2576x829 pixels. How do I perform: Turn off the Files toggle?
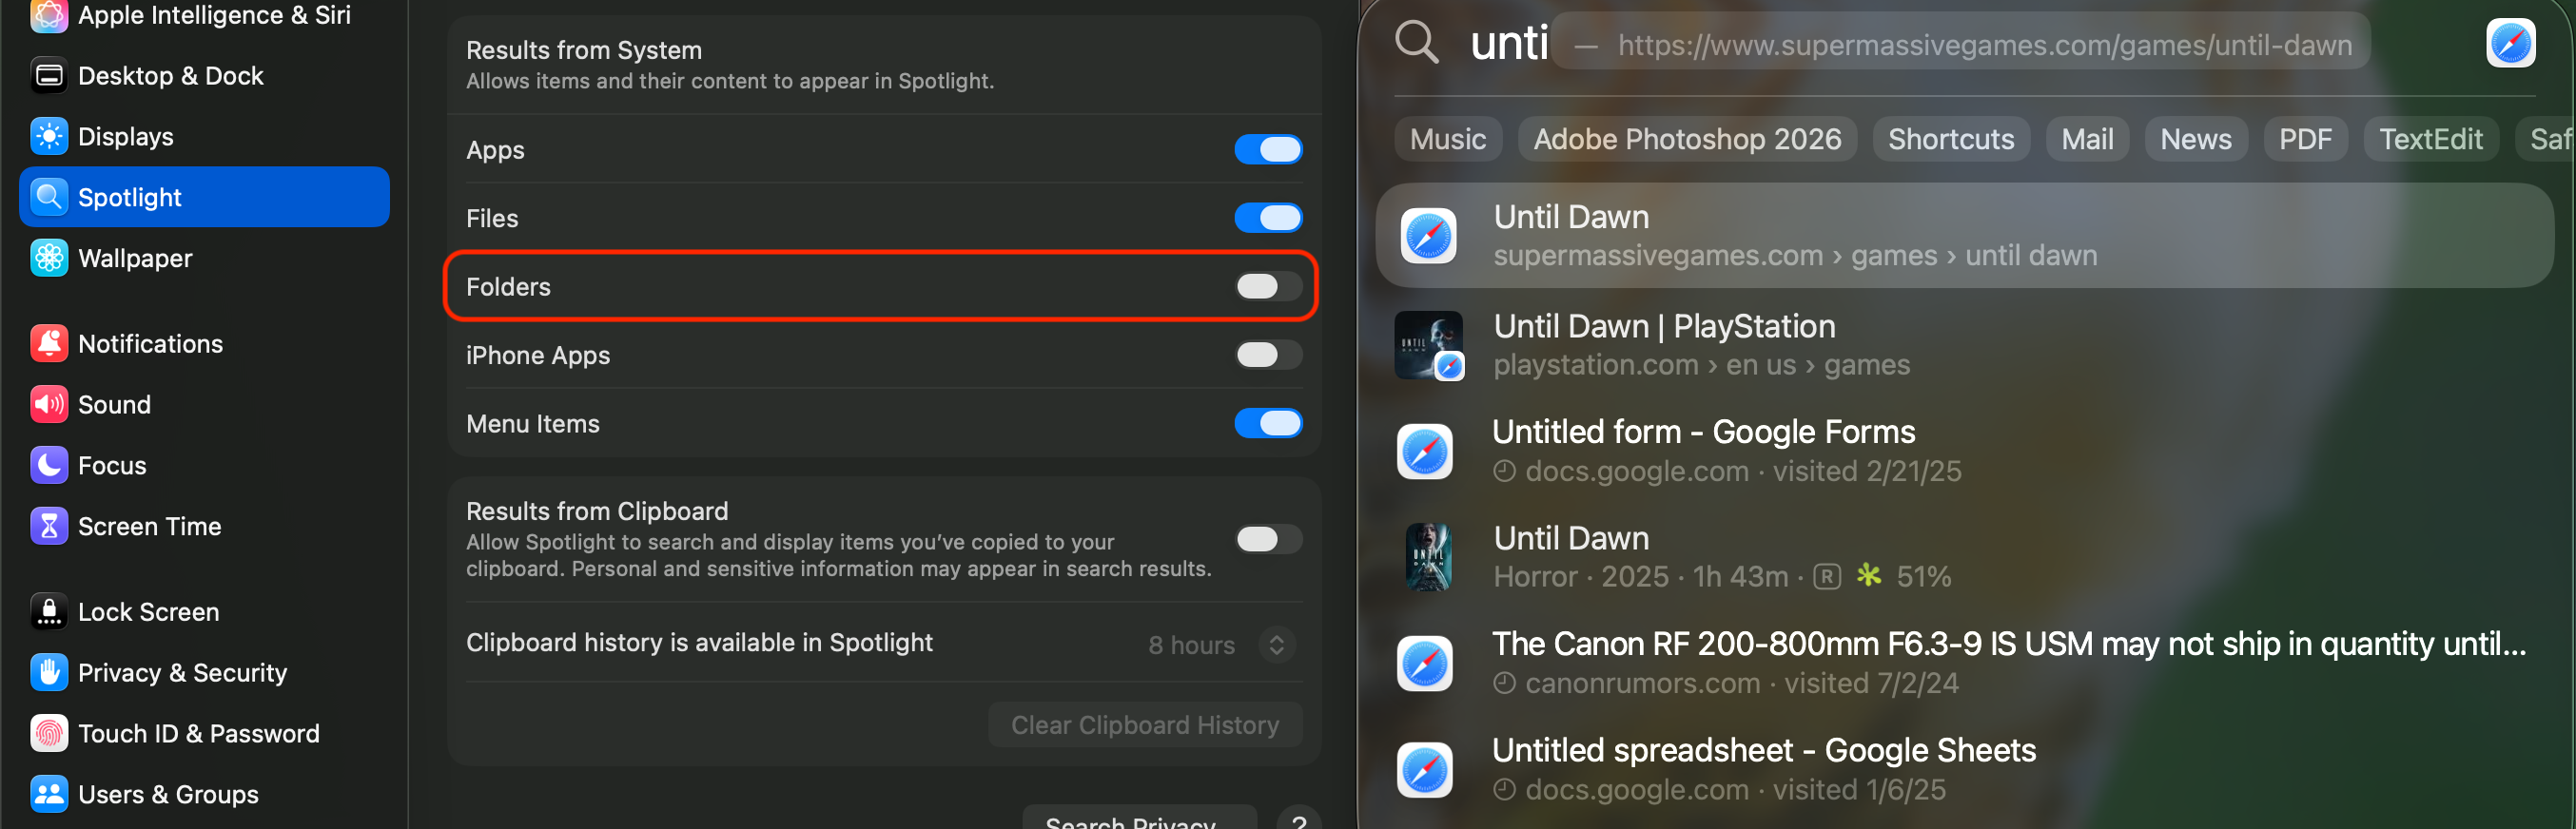(x=1268, y=218)
